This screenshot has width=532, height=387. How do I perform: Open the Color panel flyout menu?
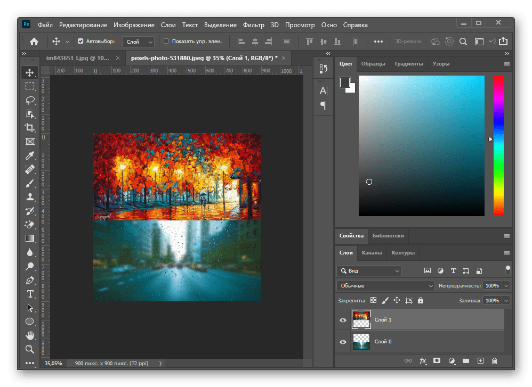507,64
